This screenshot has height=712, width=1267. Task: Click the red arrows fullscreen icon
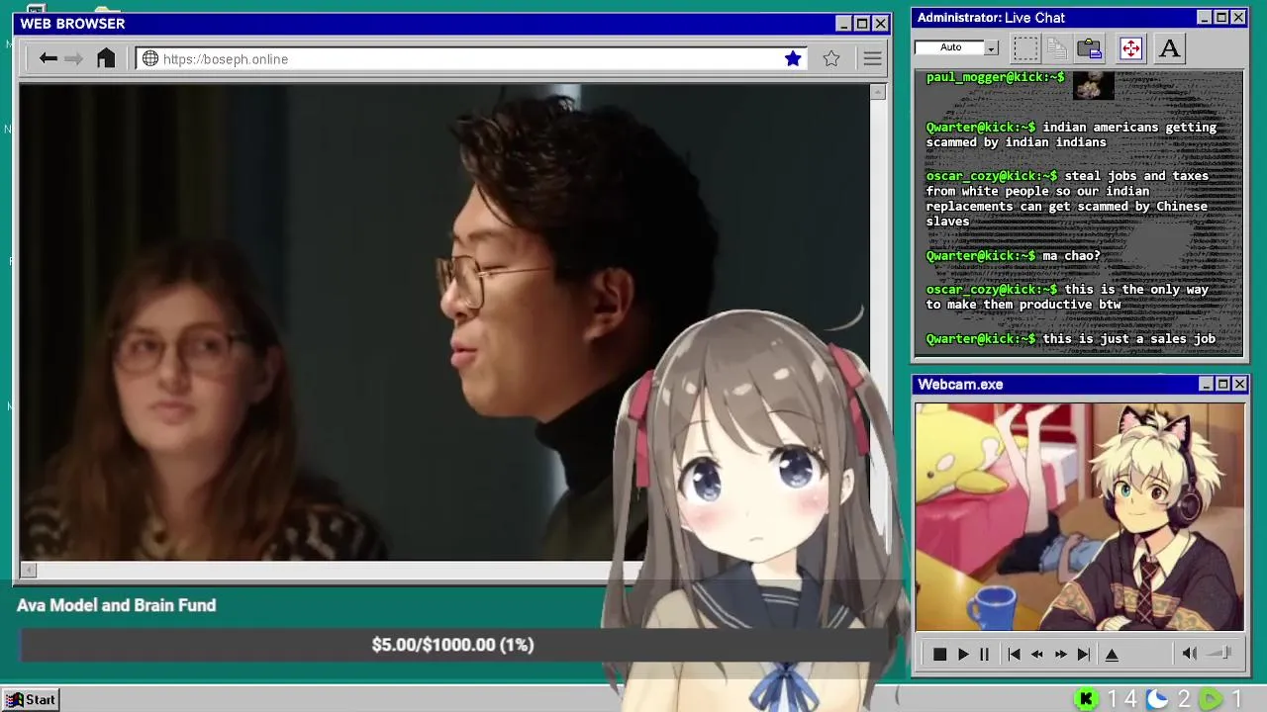[x=1130, y=47]
